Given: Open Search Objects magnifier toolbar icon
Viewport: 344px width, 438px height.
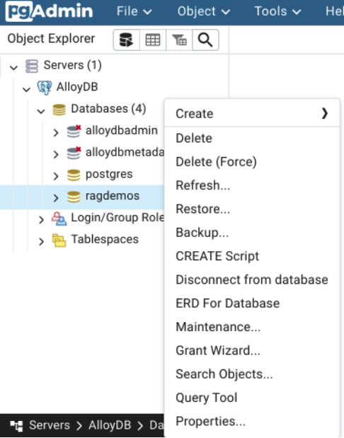Looking at the screenshot, I should click(x=205, y=40).
